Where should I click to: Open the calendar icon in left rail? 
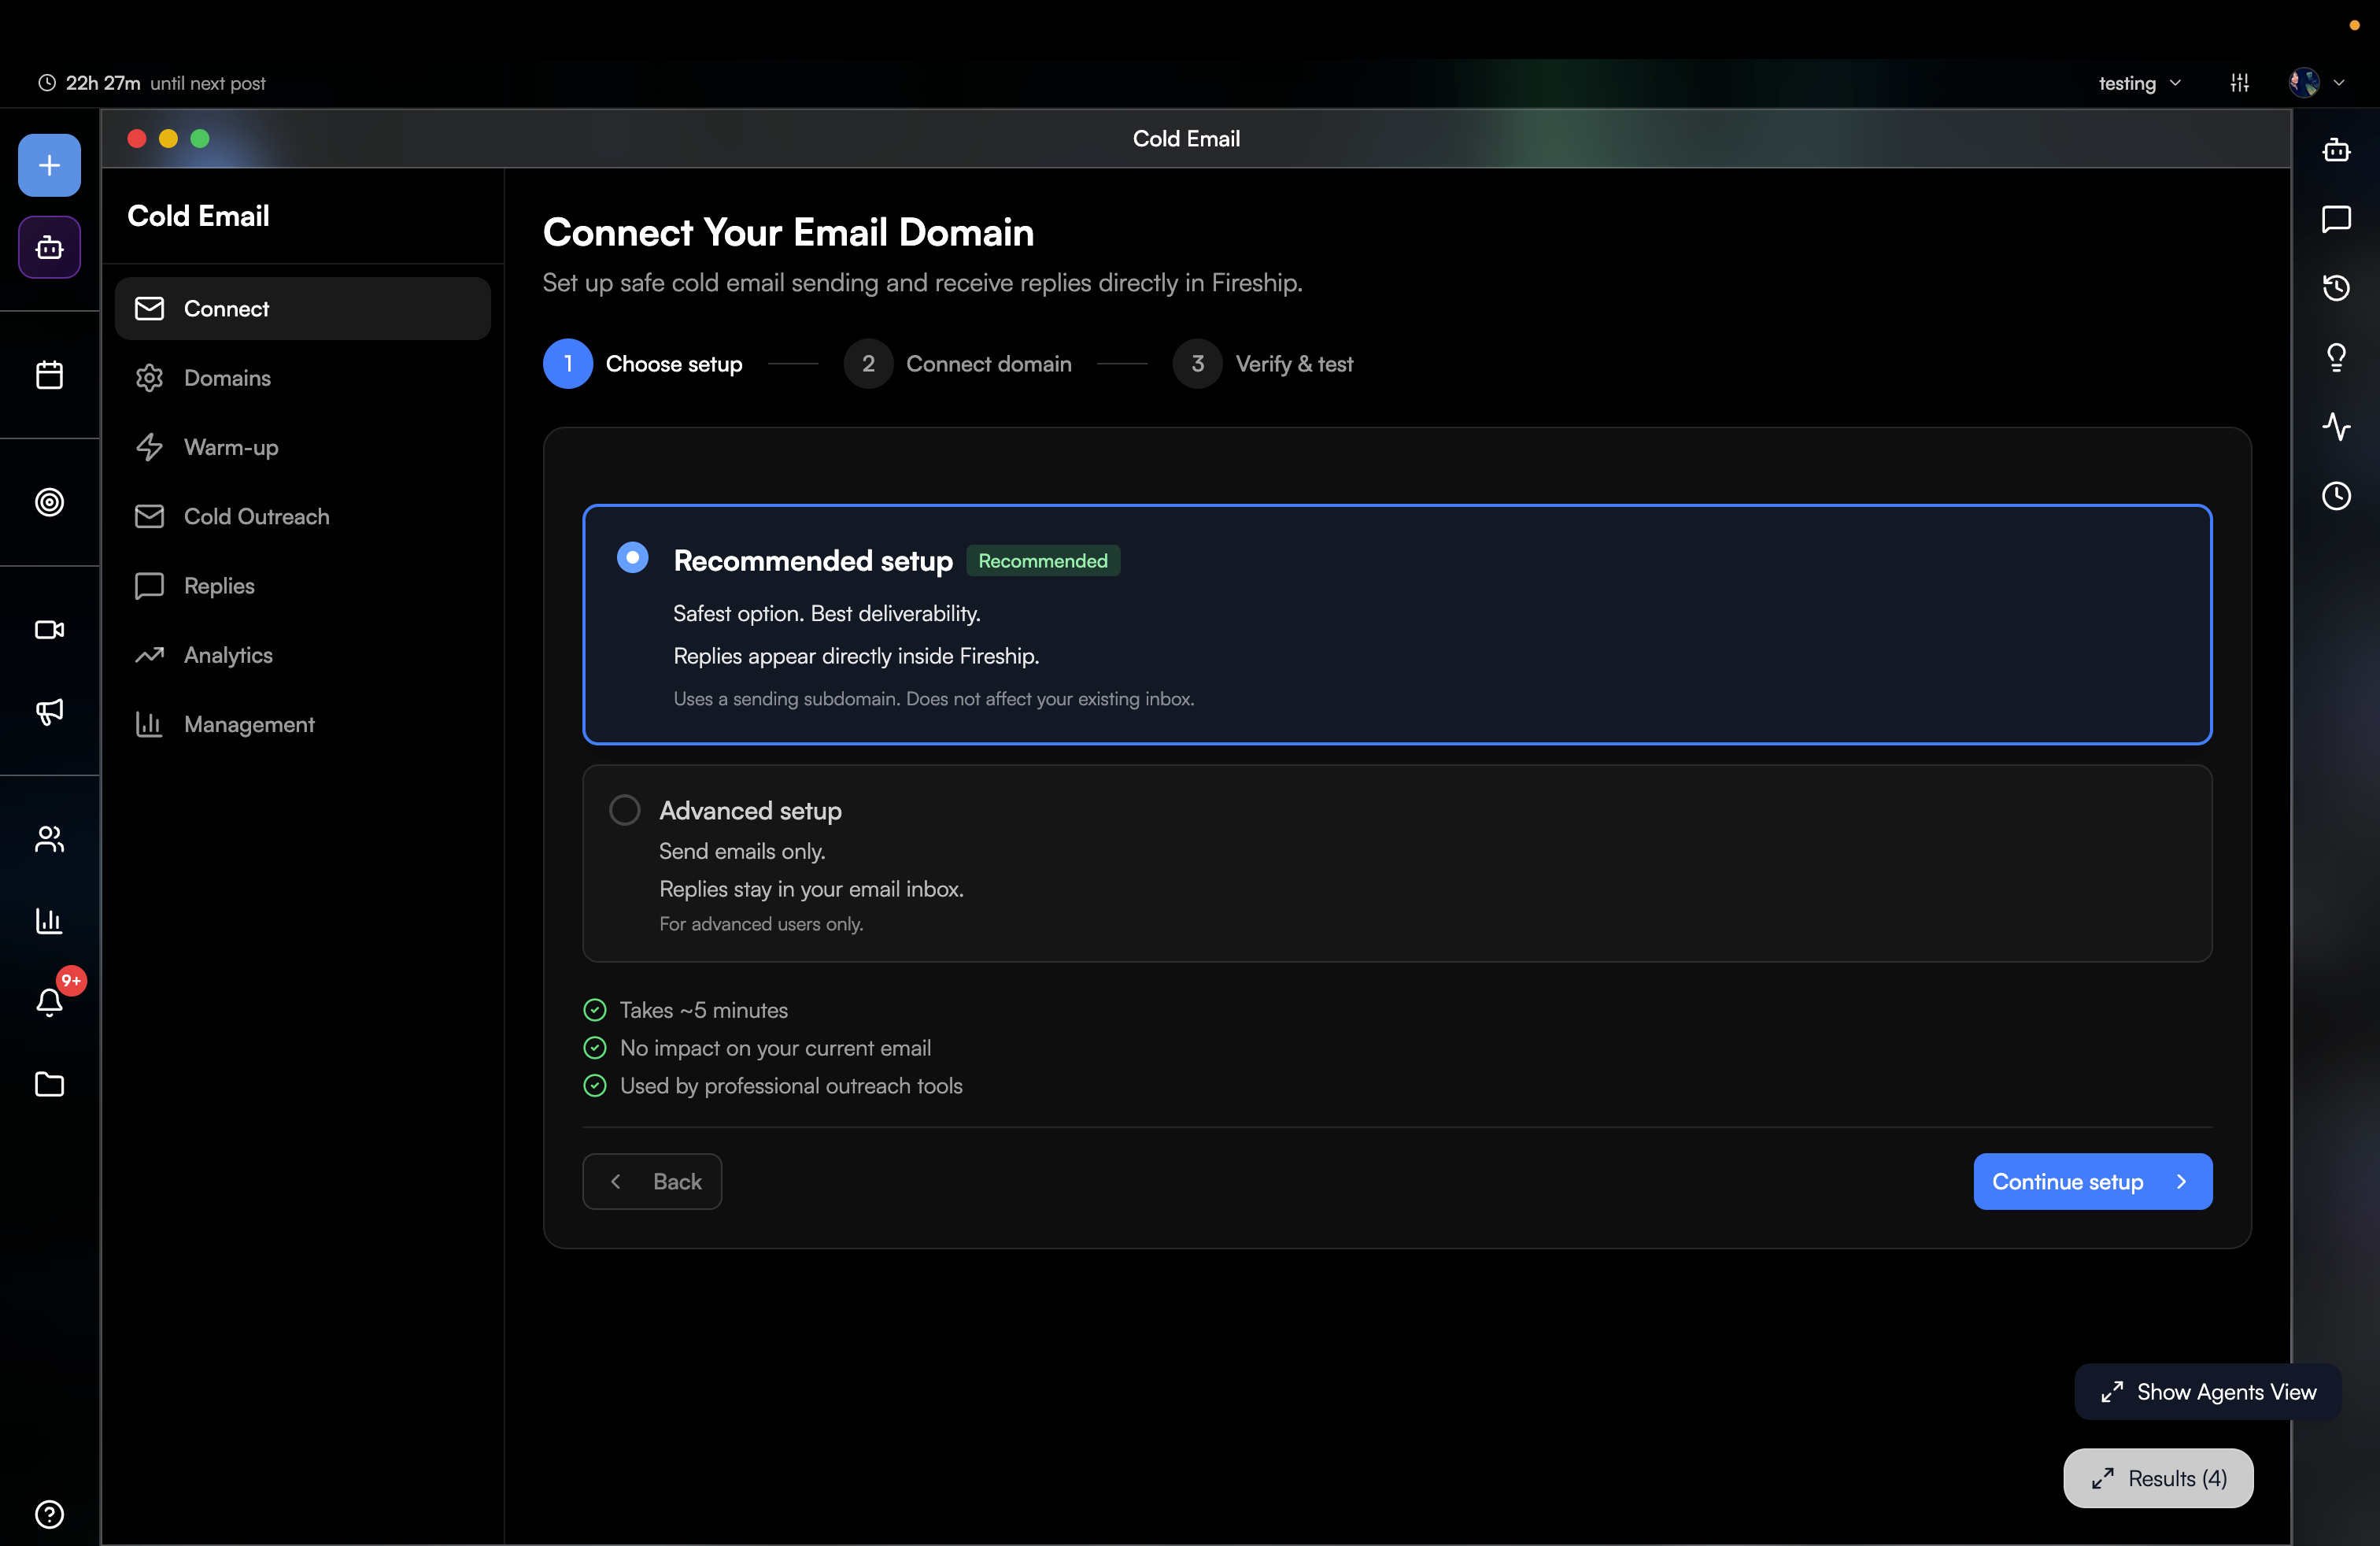click(49, 375)
